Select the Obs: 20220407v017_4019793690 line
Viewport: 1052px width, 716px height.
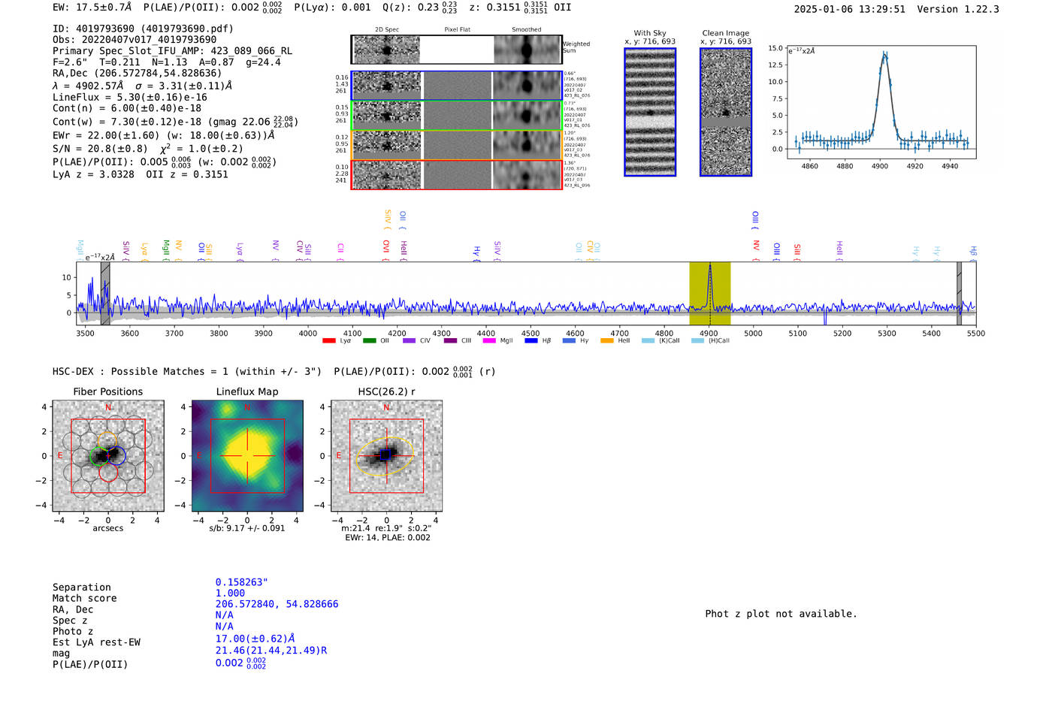(135, 40)
